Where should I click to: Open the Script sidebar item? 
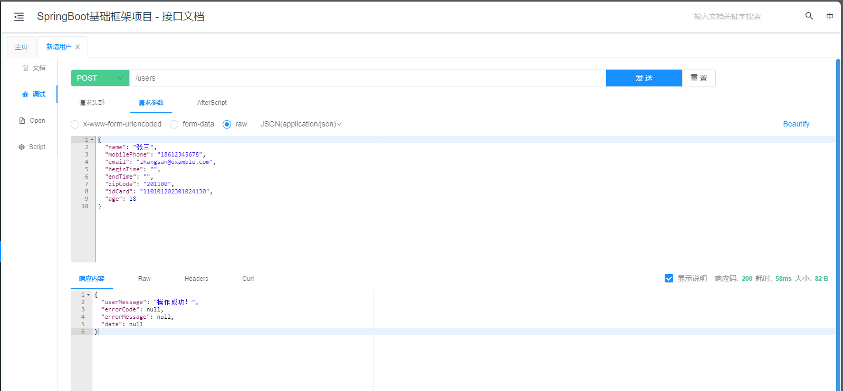[x=32, y=147]
